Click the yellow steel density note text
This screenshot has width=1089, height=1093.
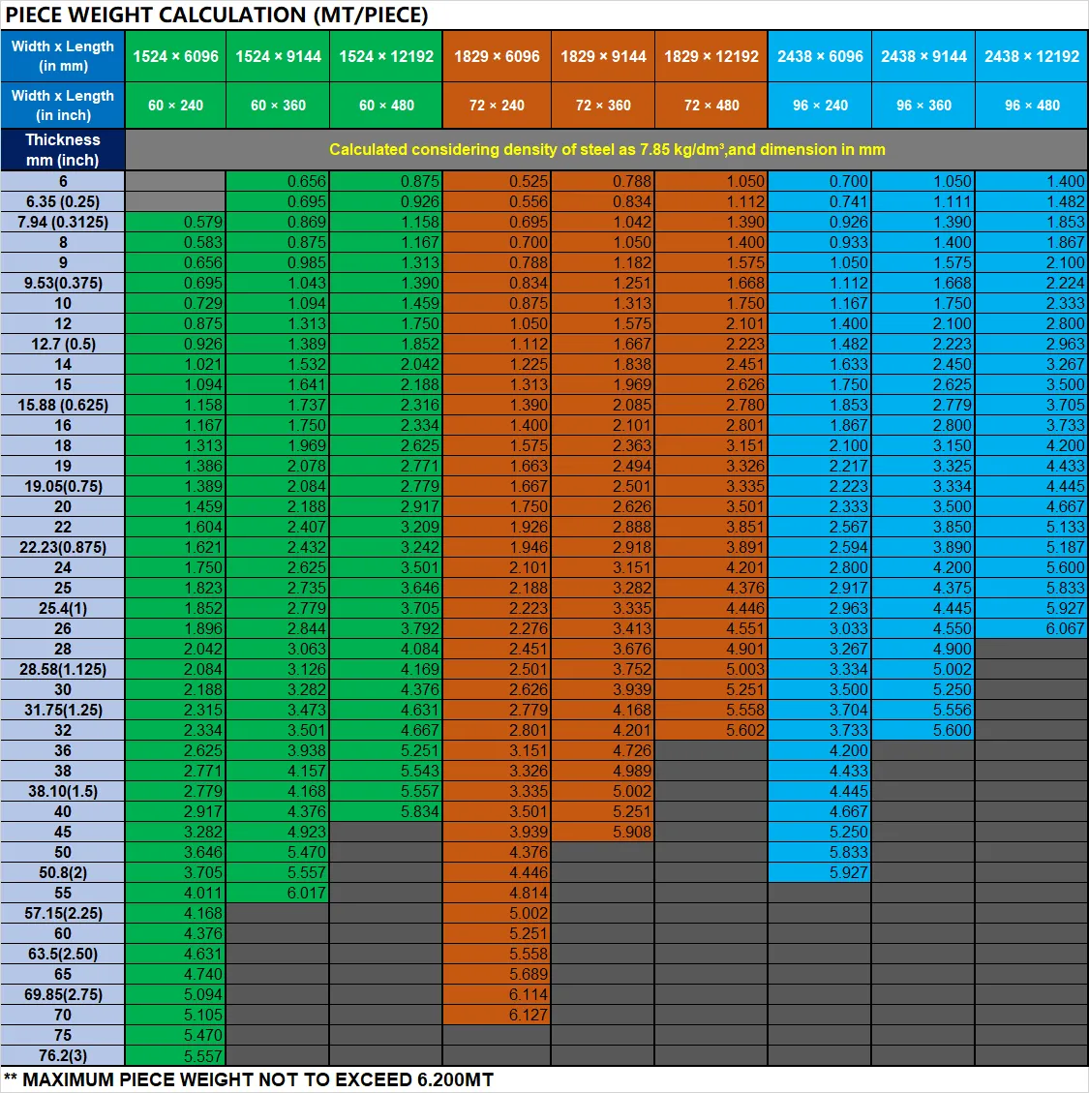607,149
